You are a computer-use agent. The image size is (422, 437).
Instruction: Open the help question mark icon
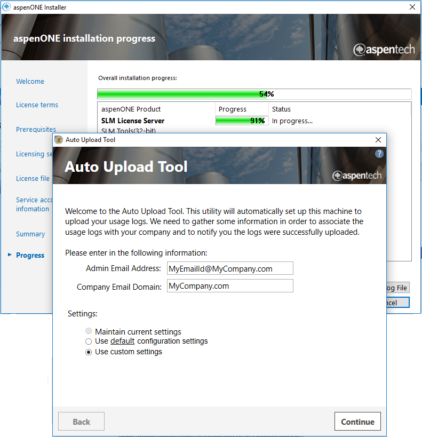pyautogui.click(x=379, y=154)
